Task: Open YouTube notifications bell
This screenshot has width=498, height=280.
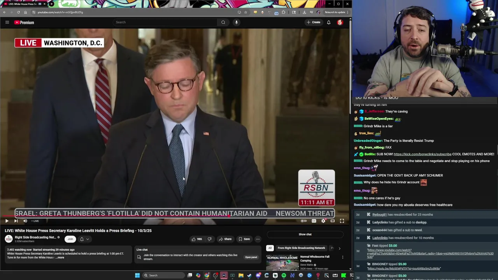Action: [329, 22]
